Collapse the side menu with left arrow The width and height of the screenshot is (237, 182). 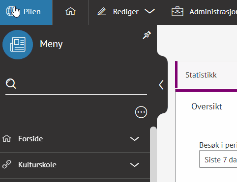click(161, 85)
